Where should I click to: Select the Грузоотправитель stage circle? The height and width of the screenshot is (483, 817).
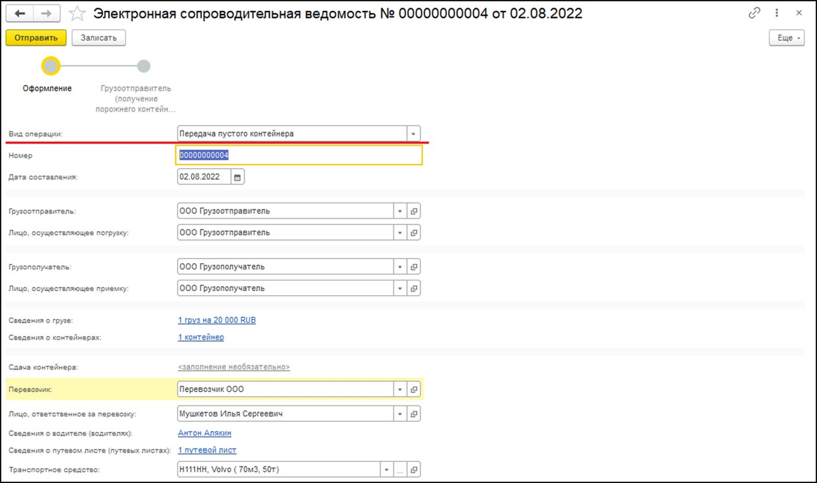coord(143,66)
